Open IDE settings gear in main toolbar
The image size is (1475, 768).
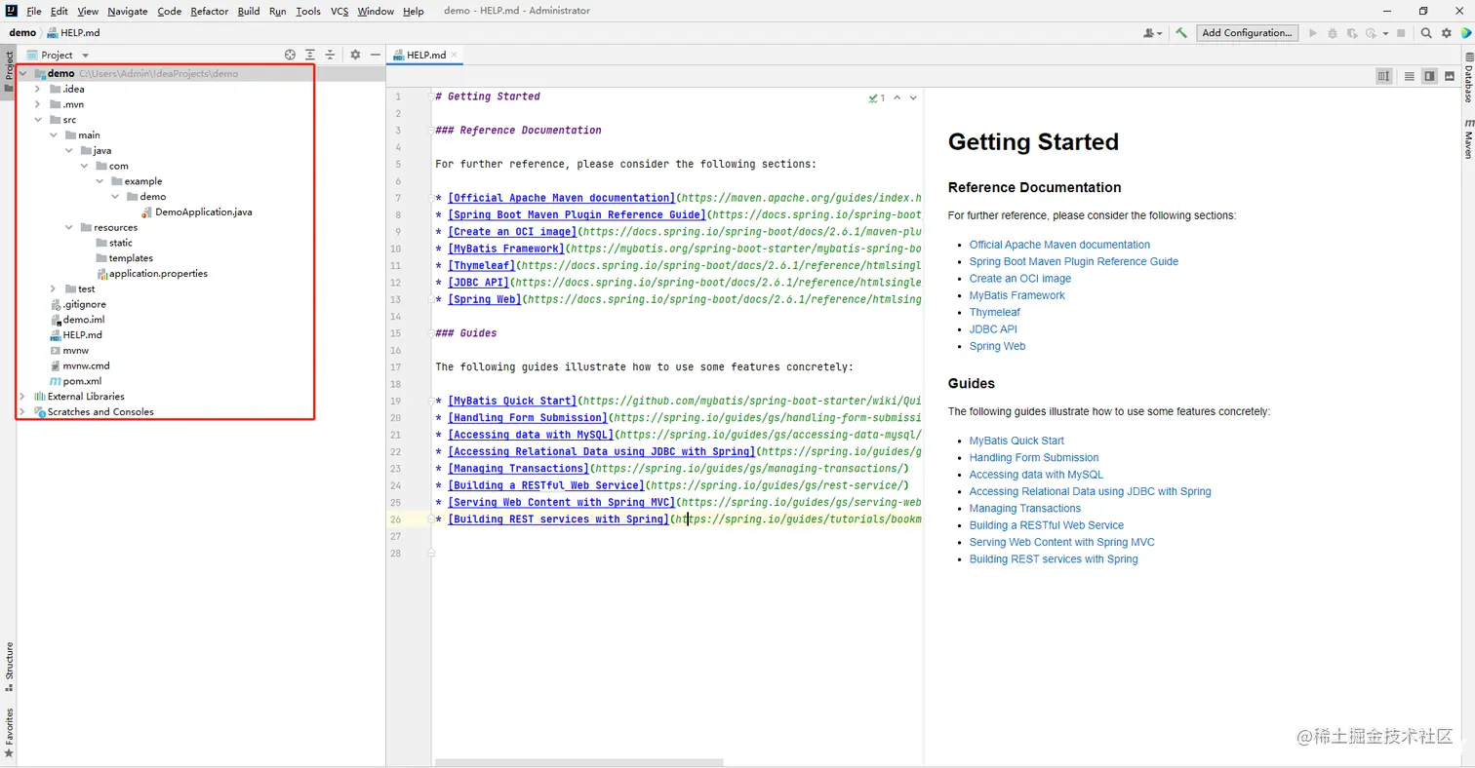1447,32
